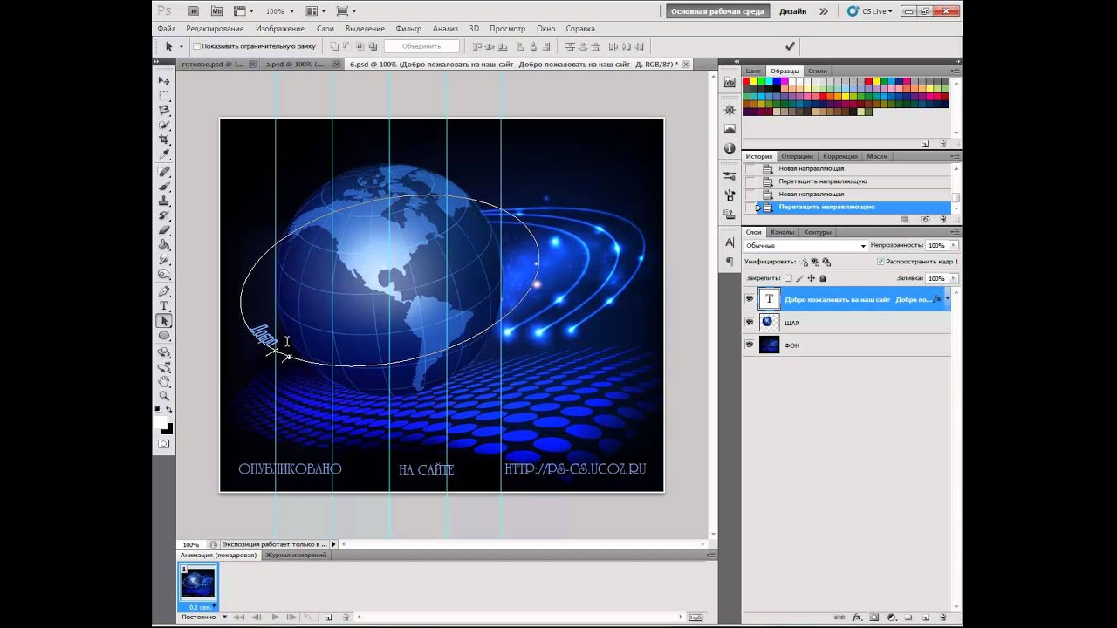The image size is (1117, 628).
Task: Select the Paint Bucket tool
Action: tap(164, 246)
